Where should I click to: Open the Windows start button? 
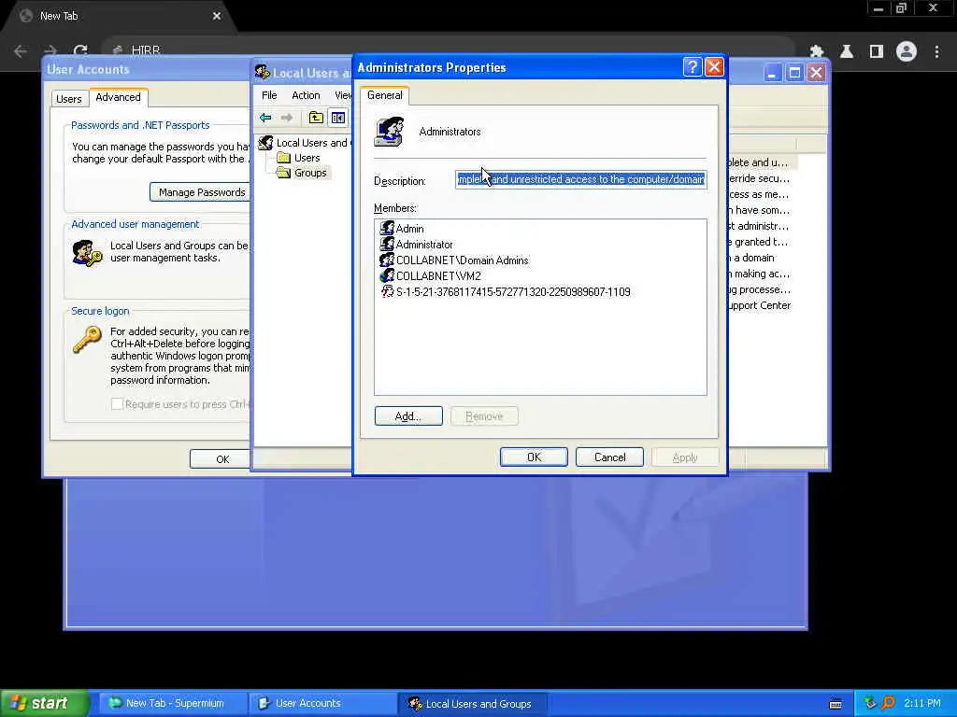[45, 703]
